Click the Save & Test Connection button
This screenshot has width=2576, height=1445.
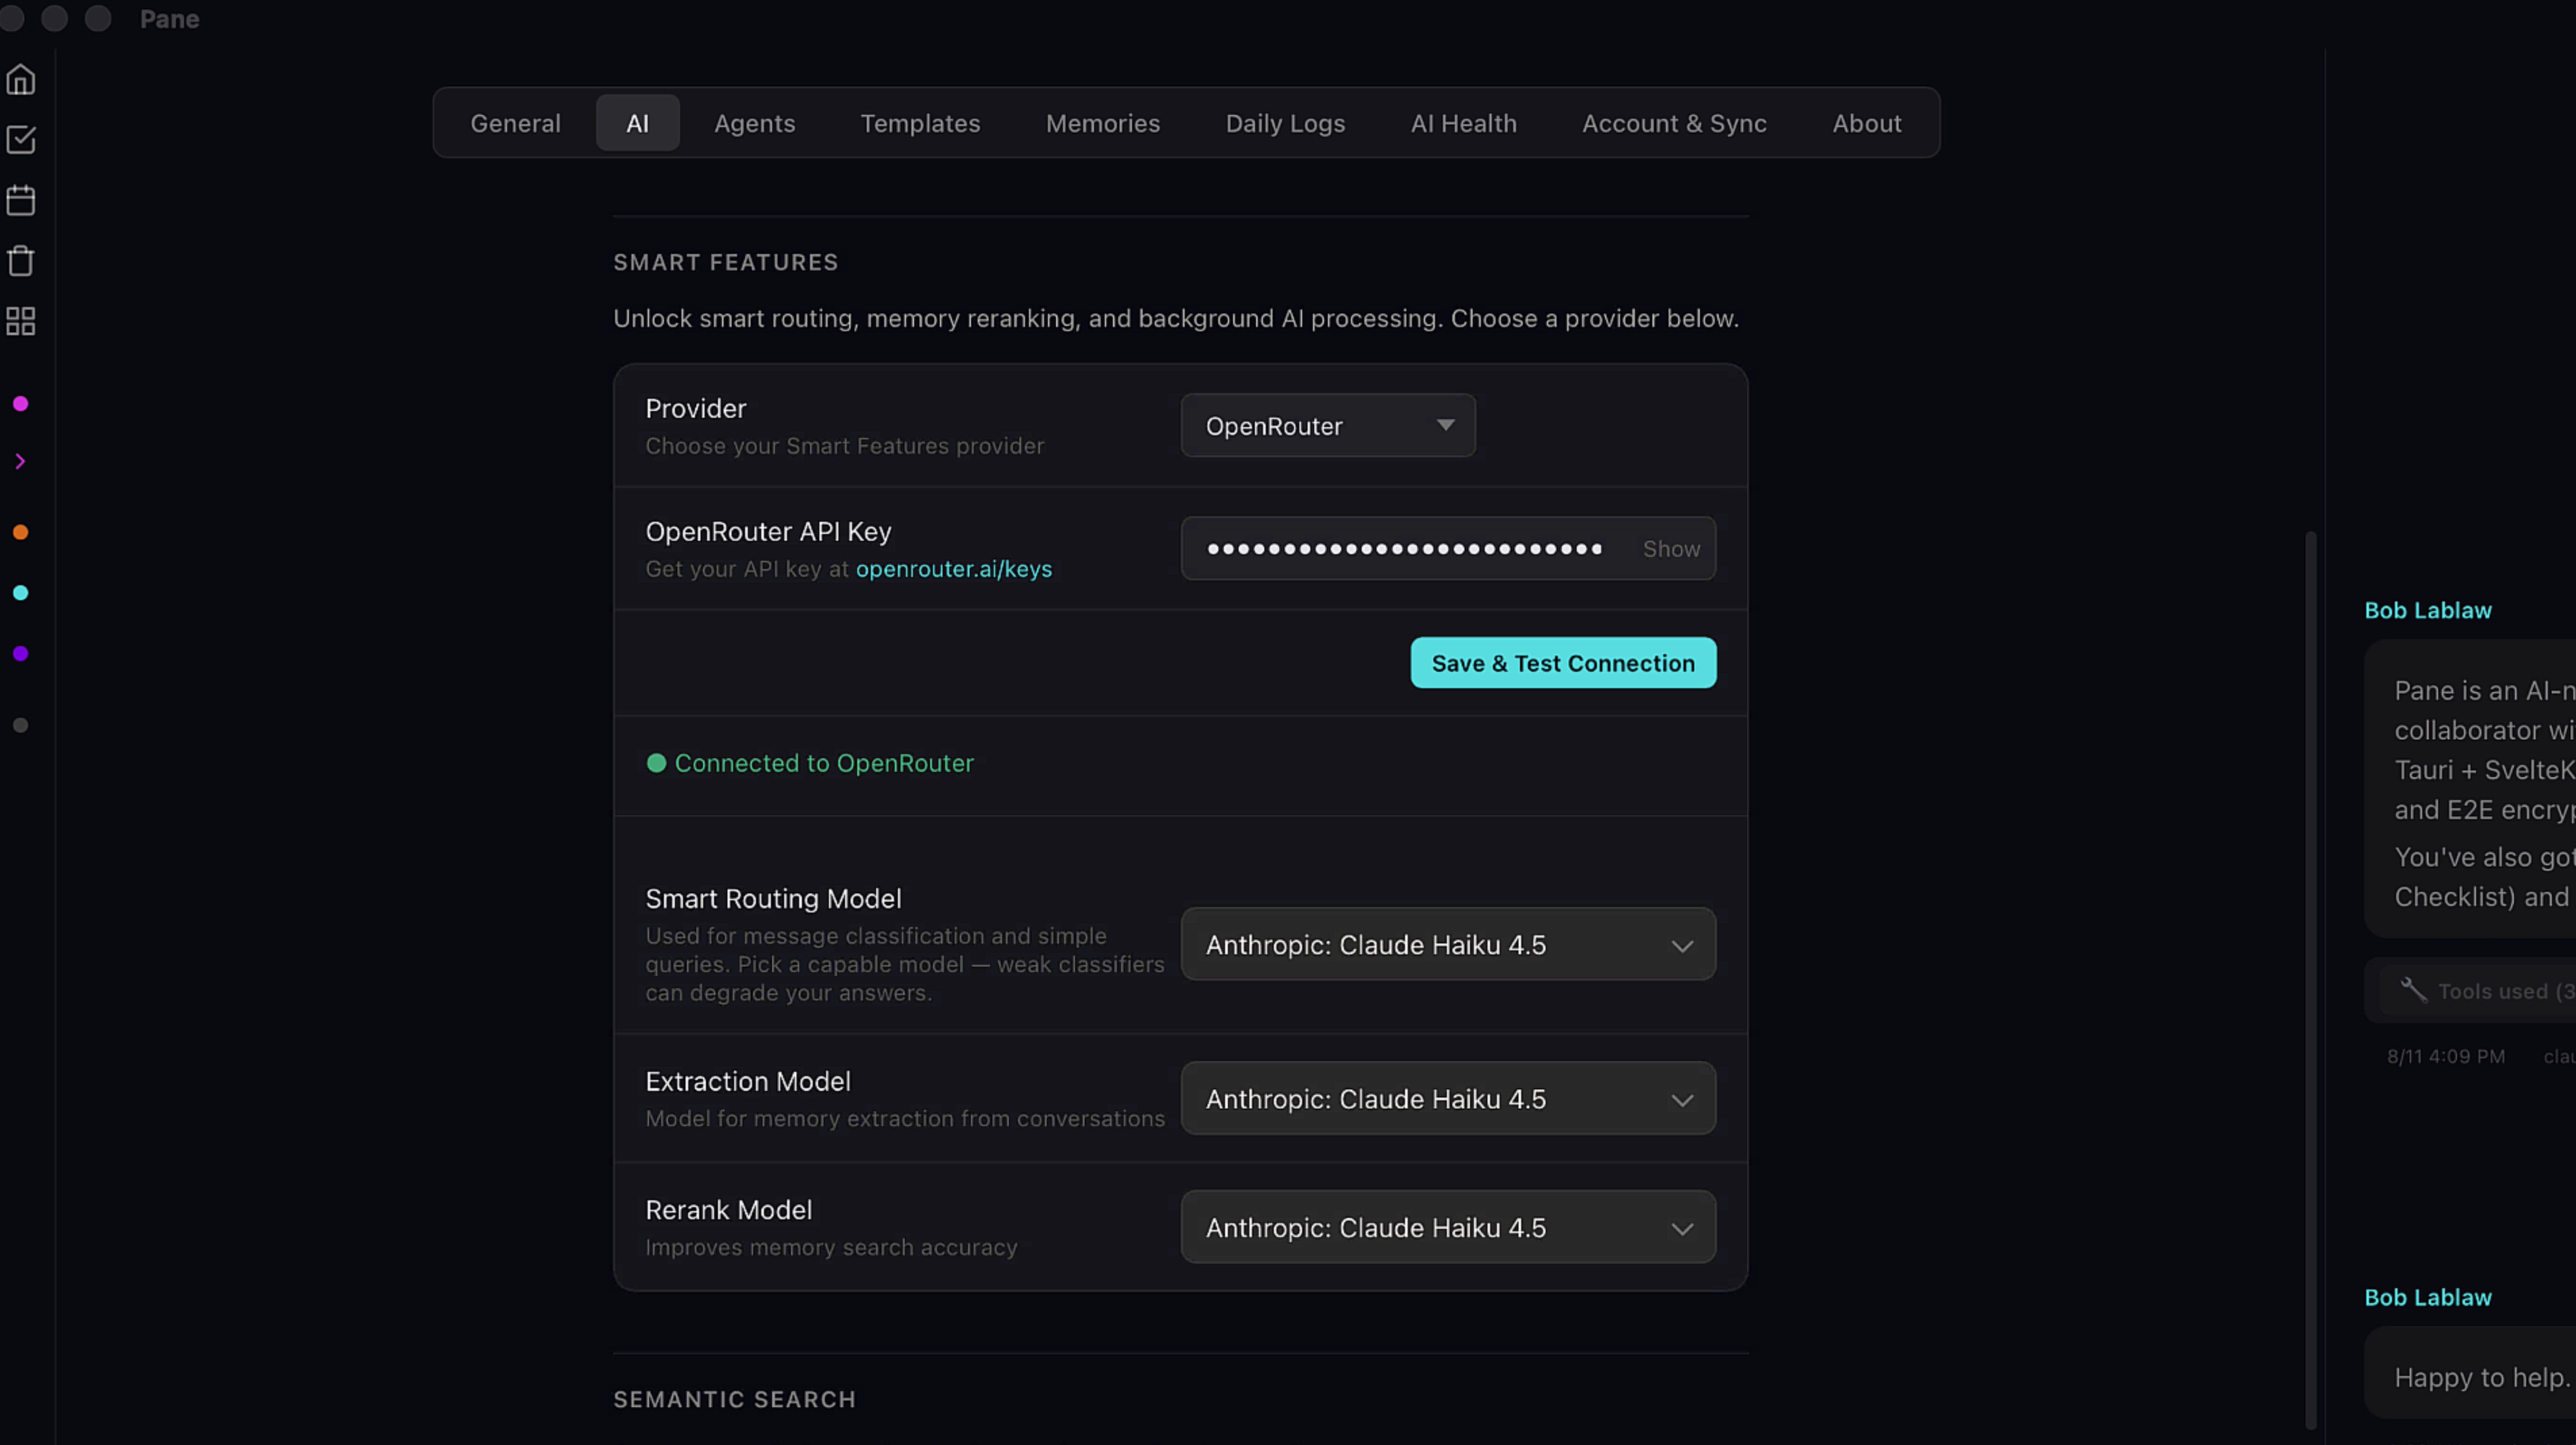(x=1563, y=662)
